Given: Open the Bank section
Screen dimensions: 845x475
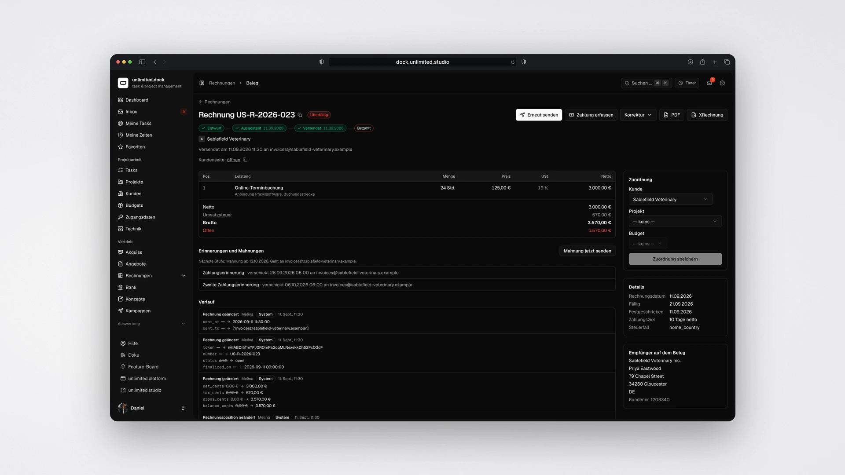Looking at the screenshot, I should click(x=152, y=287).
